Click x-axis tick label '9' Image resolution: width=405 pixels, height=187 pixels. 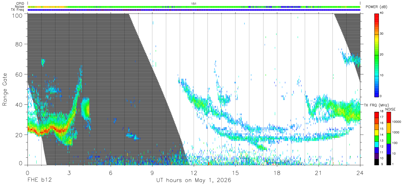tap(152, 173)
